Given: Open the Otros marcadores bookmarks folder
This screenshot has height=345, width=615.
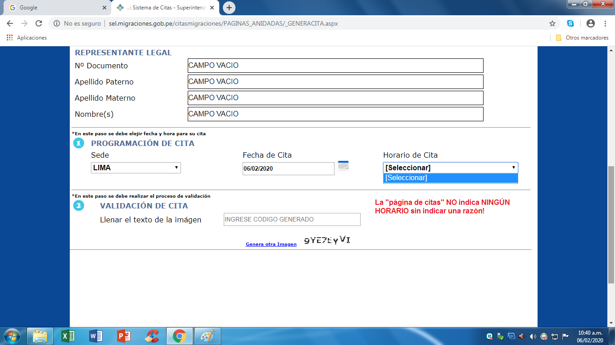Looking at the screenshot, I should click(582, 38).
